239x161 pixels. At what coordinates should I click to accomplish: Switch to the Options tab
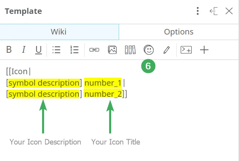click(179, 32)
